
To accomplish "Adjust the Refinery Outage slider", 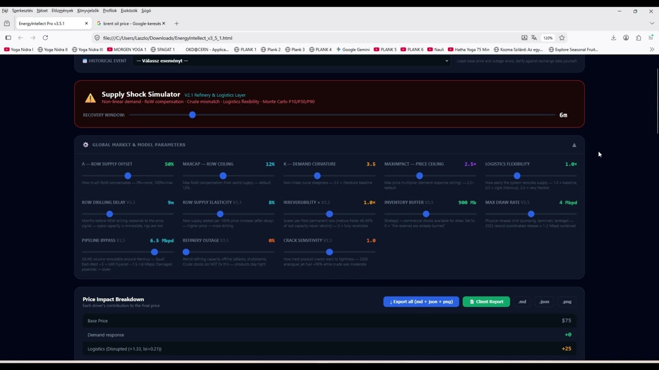I will pos(229,252).
